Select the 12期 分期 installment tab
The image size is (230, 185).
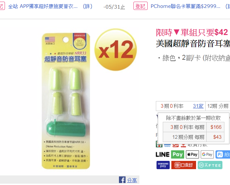point(218,106)
